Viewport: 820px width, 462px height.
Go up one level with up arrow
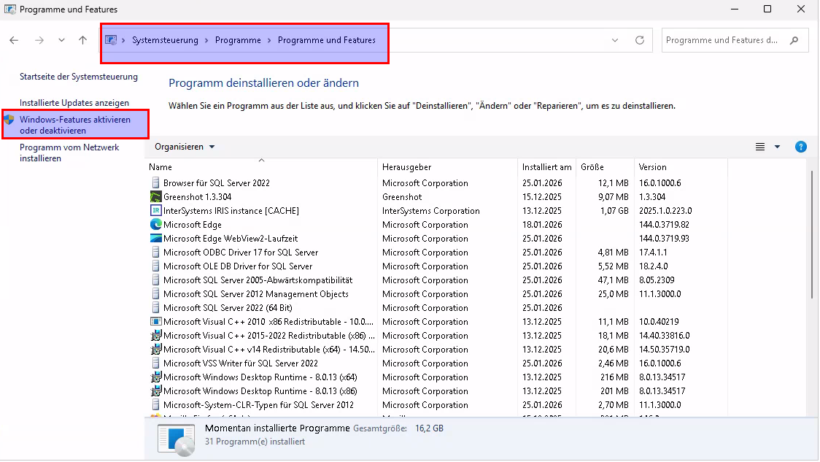[x=82, y=40]
